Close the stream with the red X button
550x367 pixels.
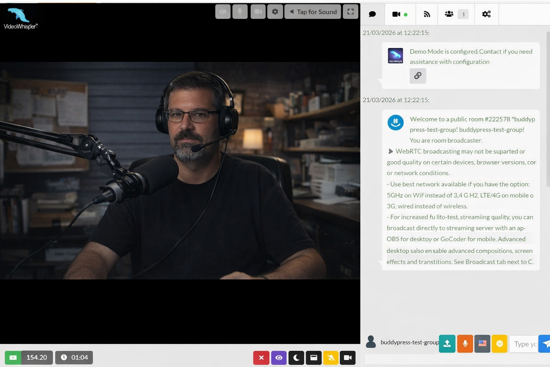(261, 357)
